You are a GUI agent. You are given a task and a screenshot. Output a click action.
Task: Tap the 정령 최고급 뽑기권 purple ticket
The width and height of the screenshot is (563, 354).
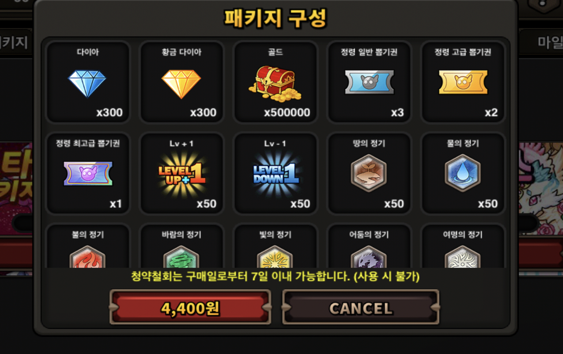[88, 173]
